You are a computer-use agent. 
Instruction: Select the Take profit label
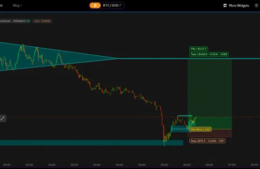pyautogui.click(x=209, y=54)
